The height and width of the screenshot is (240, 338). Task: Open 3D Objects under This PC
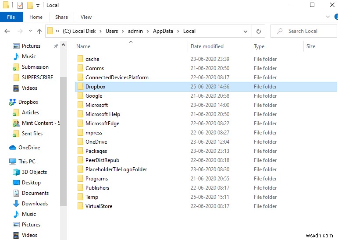(x=34, y=172)
